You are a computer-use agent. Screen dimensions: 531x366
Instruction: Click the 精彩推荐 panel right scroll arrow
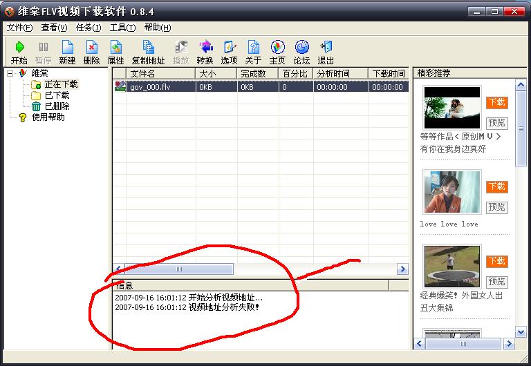click(509, 344)
